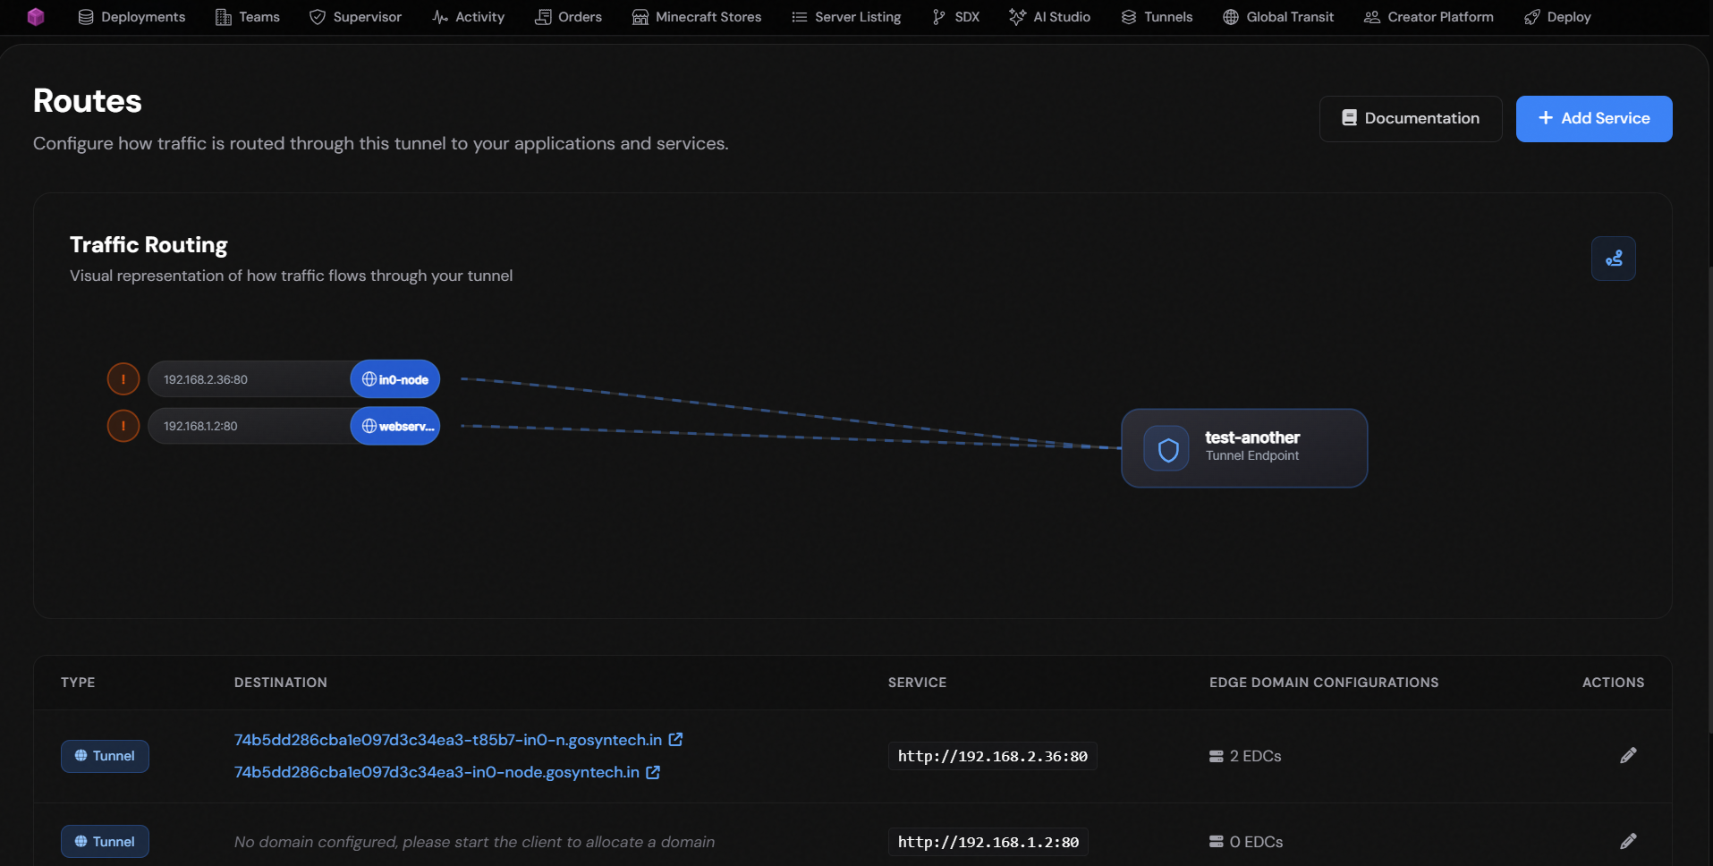Image resolution: width=1713 pixels, height=866 pixels.
Task: Open Global Transit
Action: coord(1278,17)
